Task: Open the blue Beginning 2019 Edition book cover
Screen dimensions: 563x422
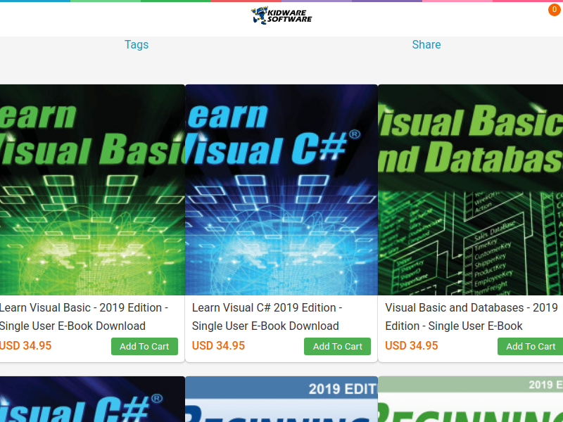Action: [x=281, y=399]
